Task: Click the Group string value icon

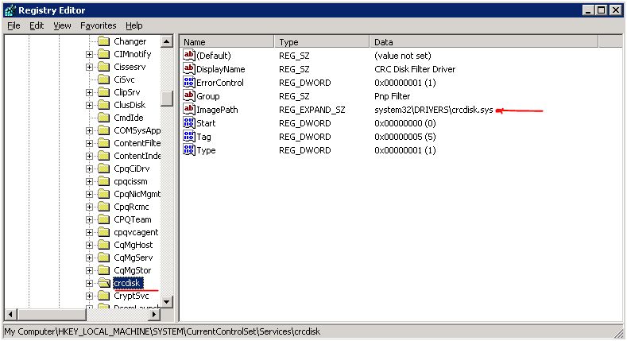Action: (x=189, y=95)
